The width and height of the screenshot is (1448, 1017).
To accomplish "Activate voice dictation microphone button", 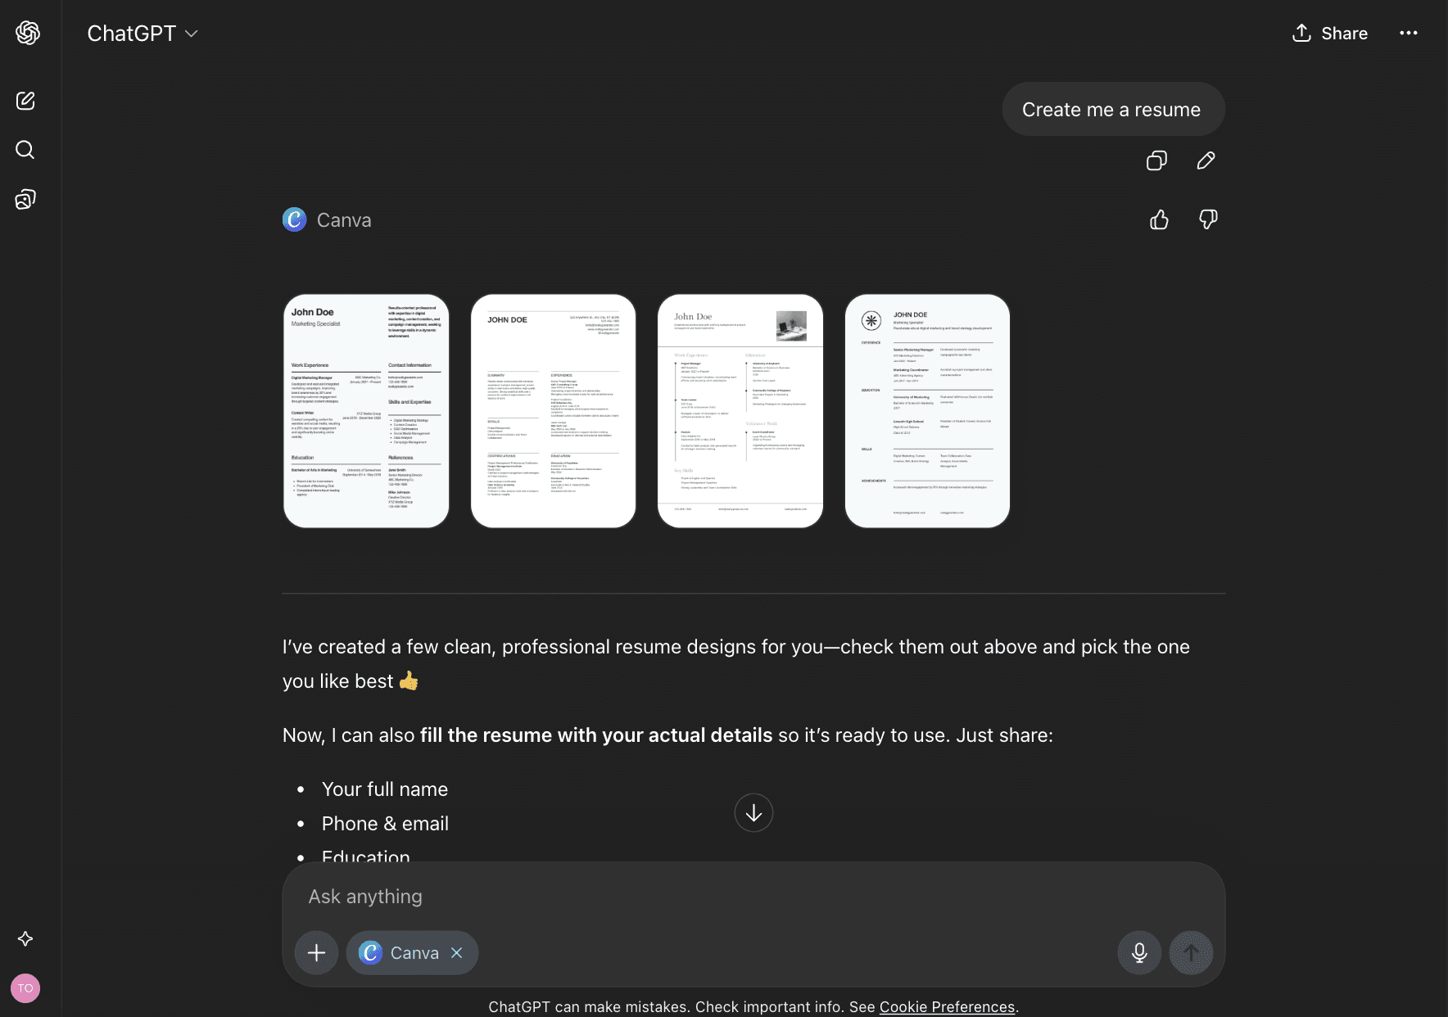I will tap(1139, 952).
